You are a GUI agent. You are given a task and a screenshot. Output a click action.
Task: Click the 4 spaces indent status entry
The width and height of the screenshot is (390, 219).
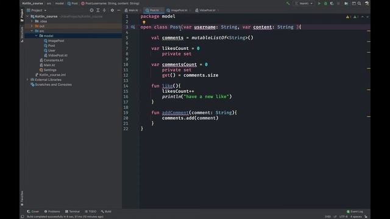(x=356, y=217)
